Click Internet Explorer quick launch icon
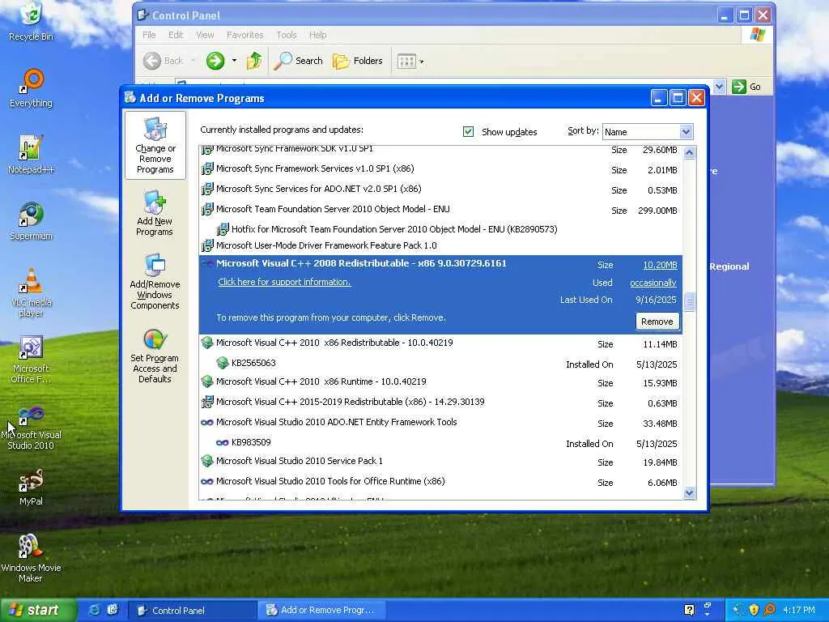 pyautogui.click(x=94, y=610)
